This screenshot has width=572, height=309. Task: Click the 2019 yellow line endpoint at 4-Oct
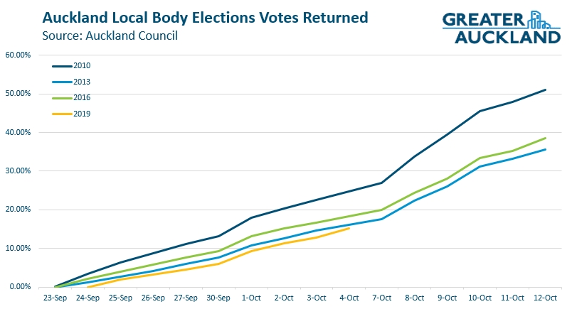coord(349,228)
